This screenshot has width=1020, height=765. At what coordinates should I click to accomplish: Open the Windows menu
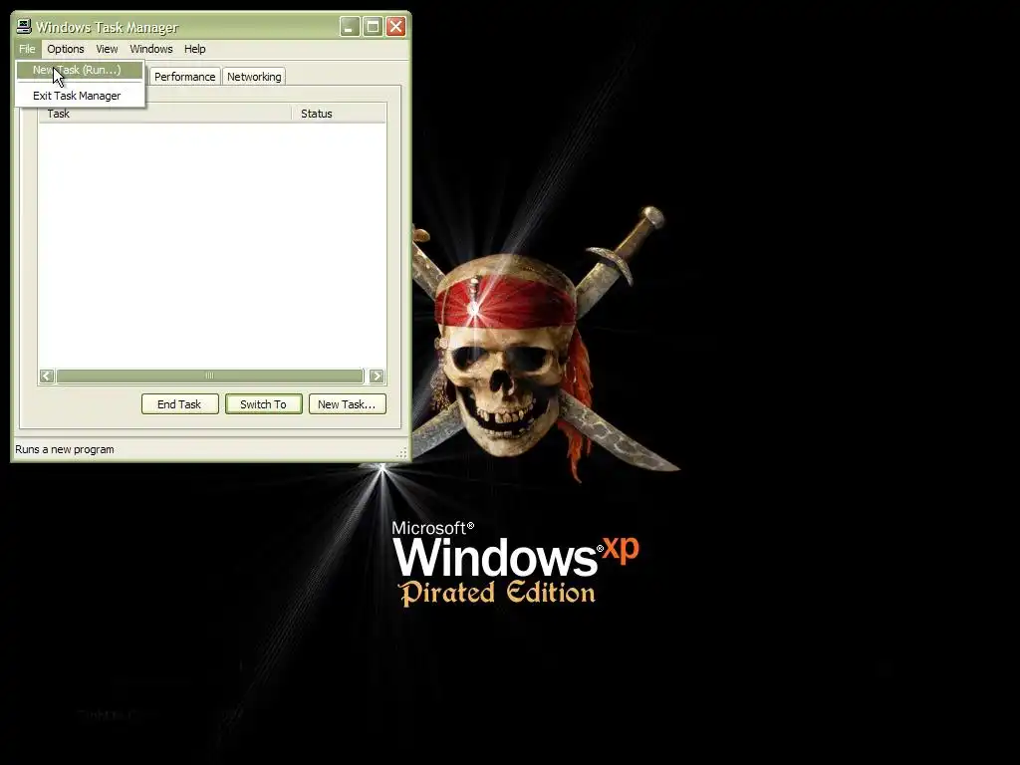[151, 49]
